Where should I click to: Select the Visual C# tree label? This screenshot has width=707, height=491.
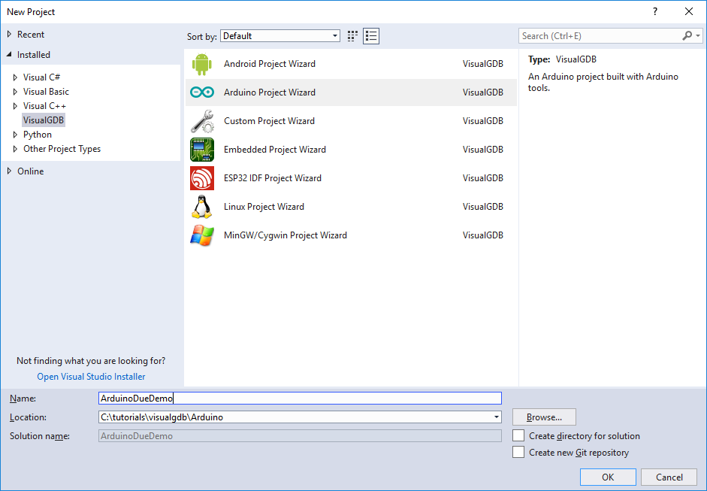(x=41, y=77)
